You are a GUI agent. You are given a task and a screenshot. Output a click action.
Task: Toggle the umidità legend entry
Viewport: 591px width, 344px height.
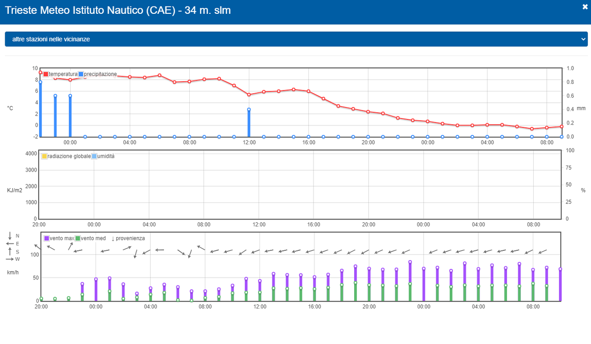click(x=103, y=156)
